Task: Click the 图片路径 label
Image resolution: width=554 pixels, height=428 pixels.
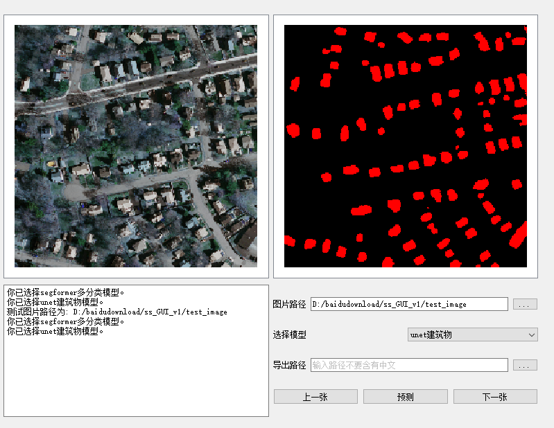Action: [x=289, y=304]
